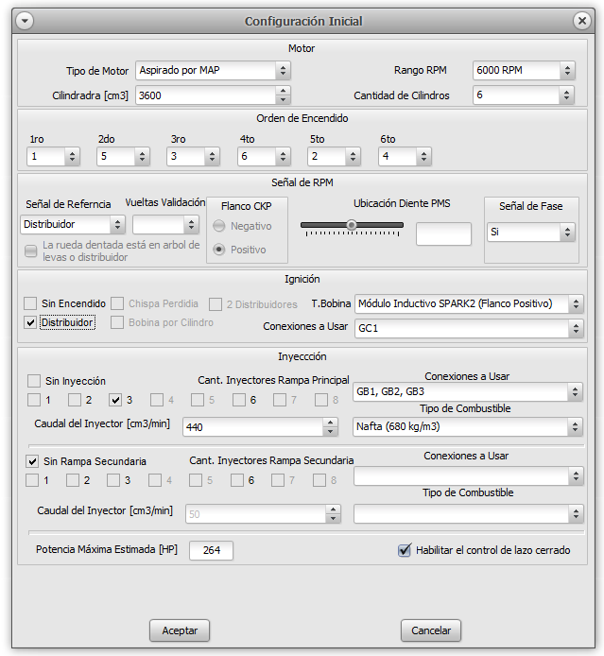The width and height of the screenshot is (604, 656).
Task: Select the Positivo Flanco CKP option
Action: point(218,250)
